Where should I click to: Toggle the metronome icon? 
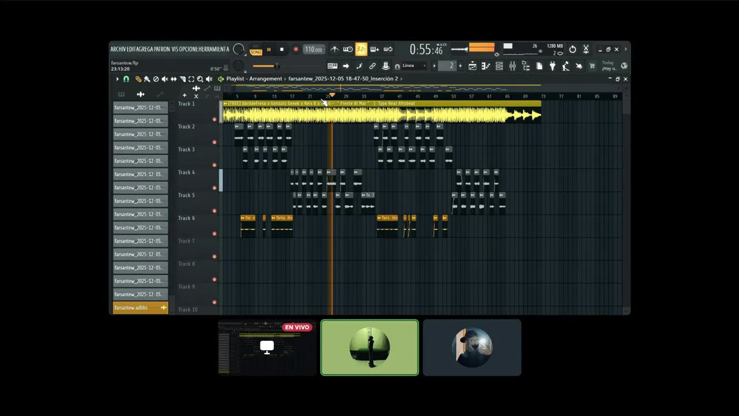coord(334,49)
